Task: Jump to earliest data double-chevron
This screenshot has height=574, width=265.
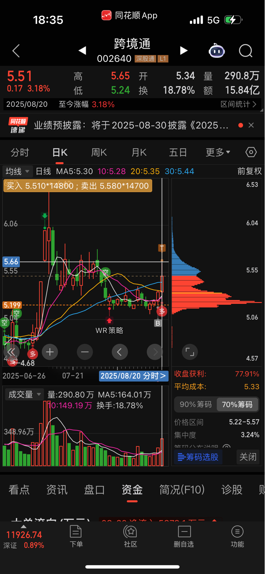Action: (11, 352)
